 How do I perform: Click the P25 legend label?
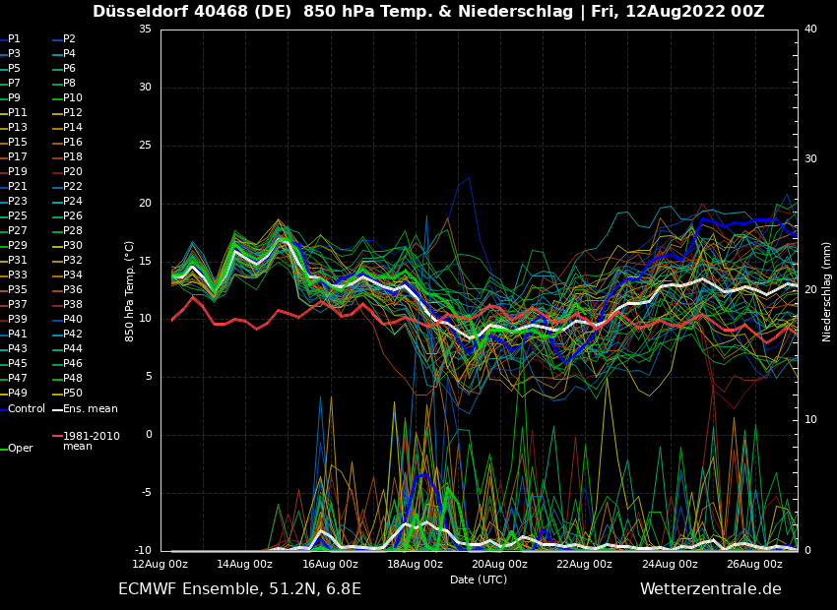[18, 216]
